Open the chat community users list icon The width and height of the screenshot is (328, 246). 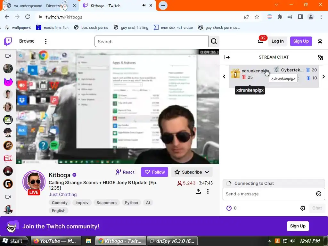(x=320, y=57)
